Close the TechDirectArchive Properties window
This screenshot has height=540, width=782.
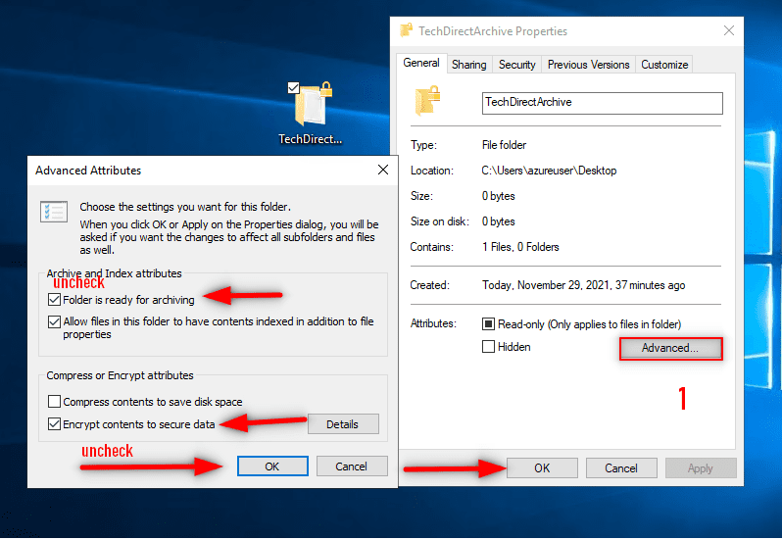pos(728,30)
